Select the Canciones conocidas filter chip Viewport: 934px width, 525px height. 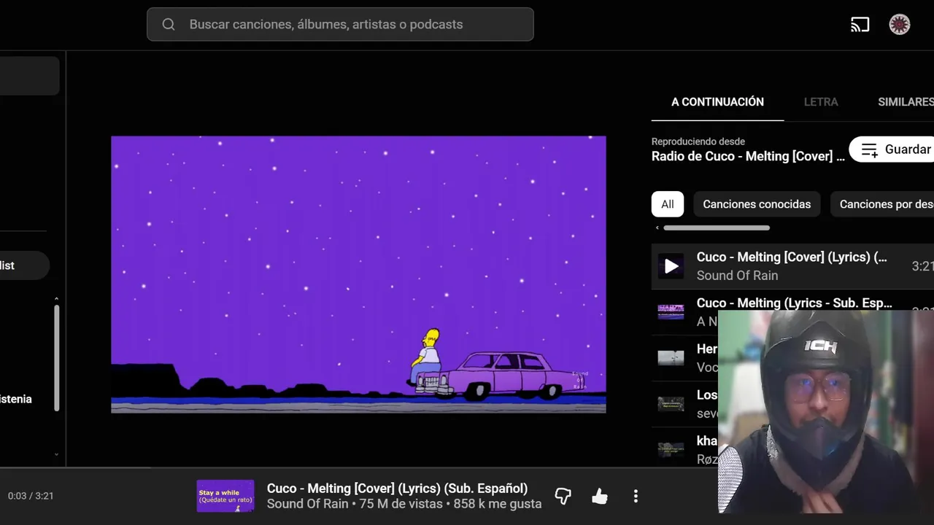(x=757, y=204)
